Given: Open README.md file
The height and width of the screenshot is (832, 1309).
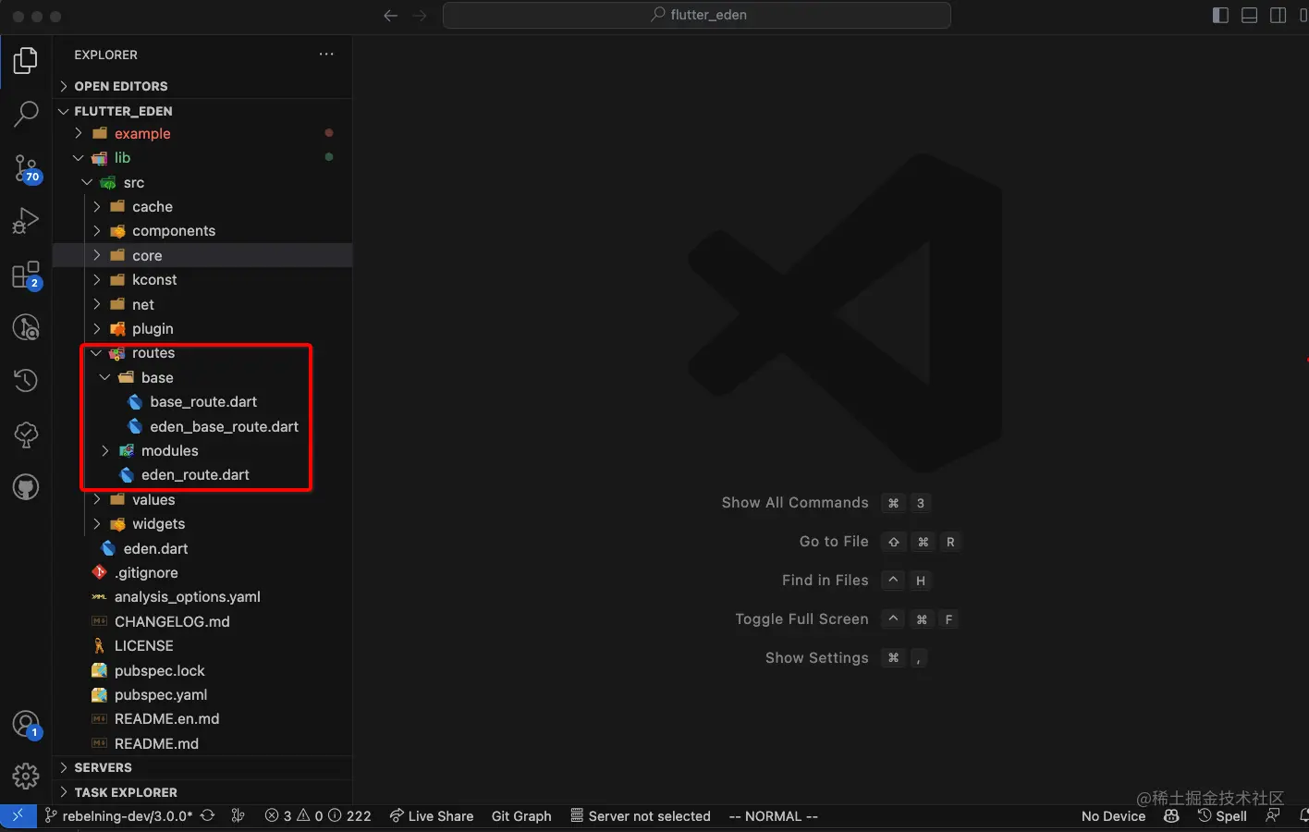Looking at the screenshot, I should coord(202,744).
